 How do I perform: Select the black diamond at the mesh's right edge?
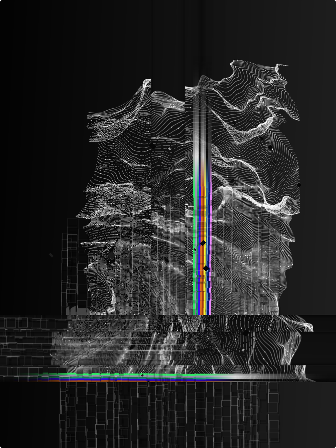(x=299, y=185)
